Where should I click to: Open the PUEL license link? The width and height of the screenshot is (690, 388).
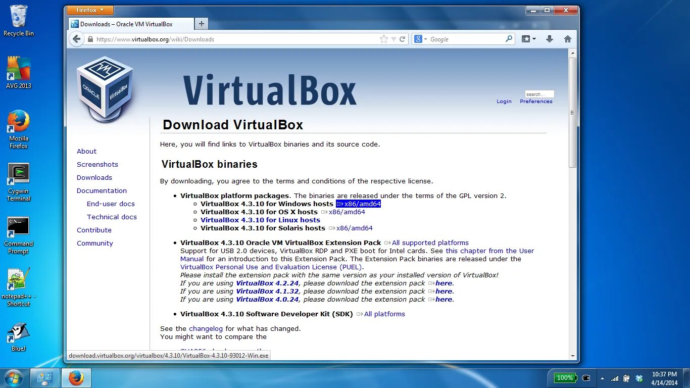pos(271,267)
